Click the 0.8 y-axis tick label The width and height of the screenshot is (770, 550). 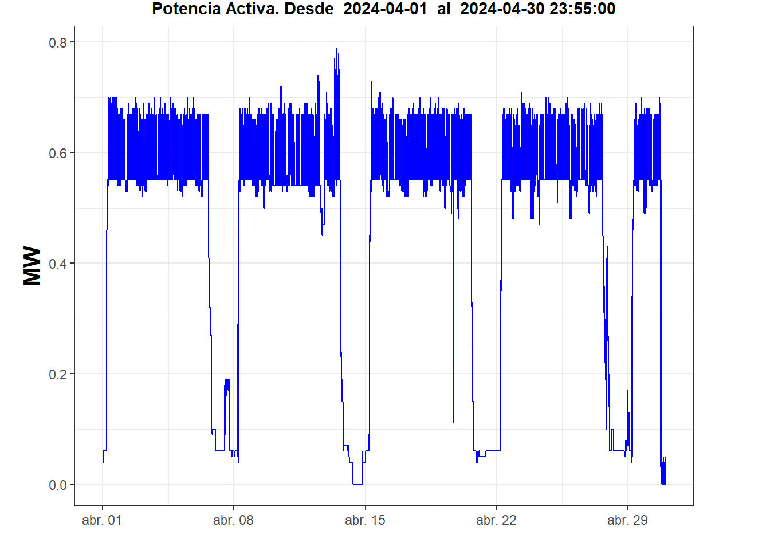pyautogui.click(x=58, y=42)
